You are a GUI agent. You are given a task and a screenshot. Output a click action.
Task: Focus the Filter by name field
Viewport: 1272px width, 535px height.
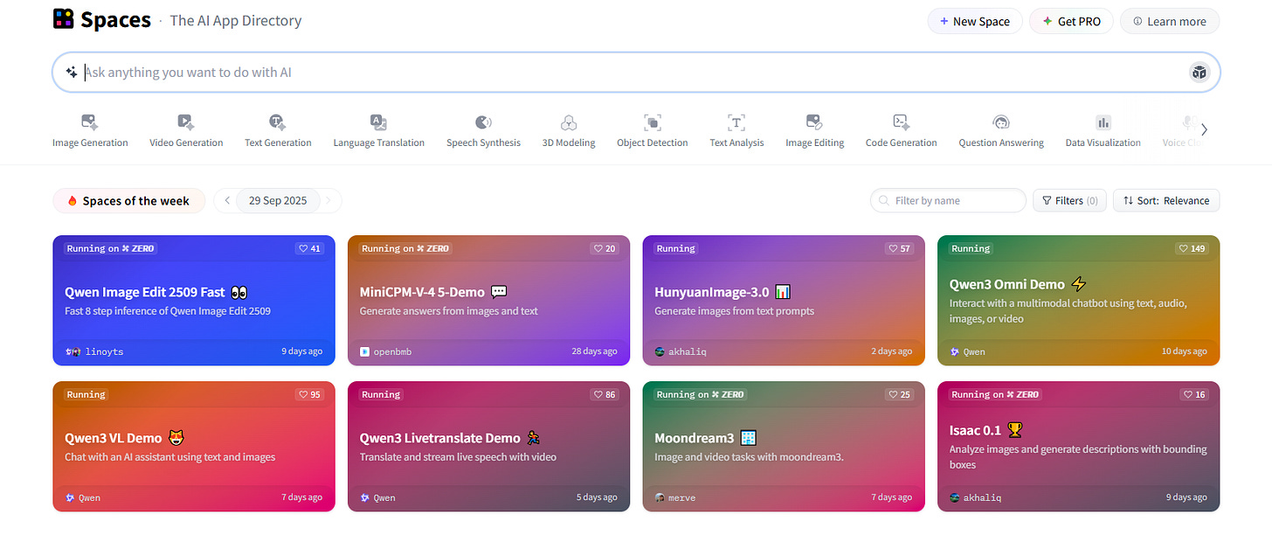[948, 200]
